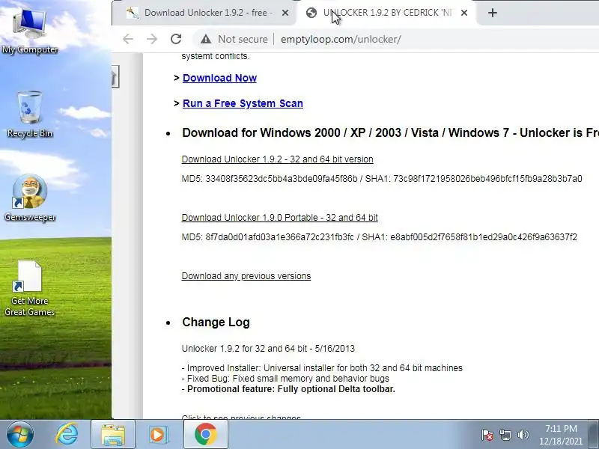Image resolution: width=599 pixels, height=449 pixels.
Task: Click Click to see previous changes link
Action: click(241, 417)
